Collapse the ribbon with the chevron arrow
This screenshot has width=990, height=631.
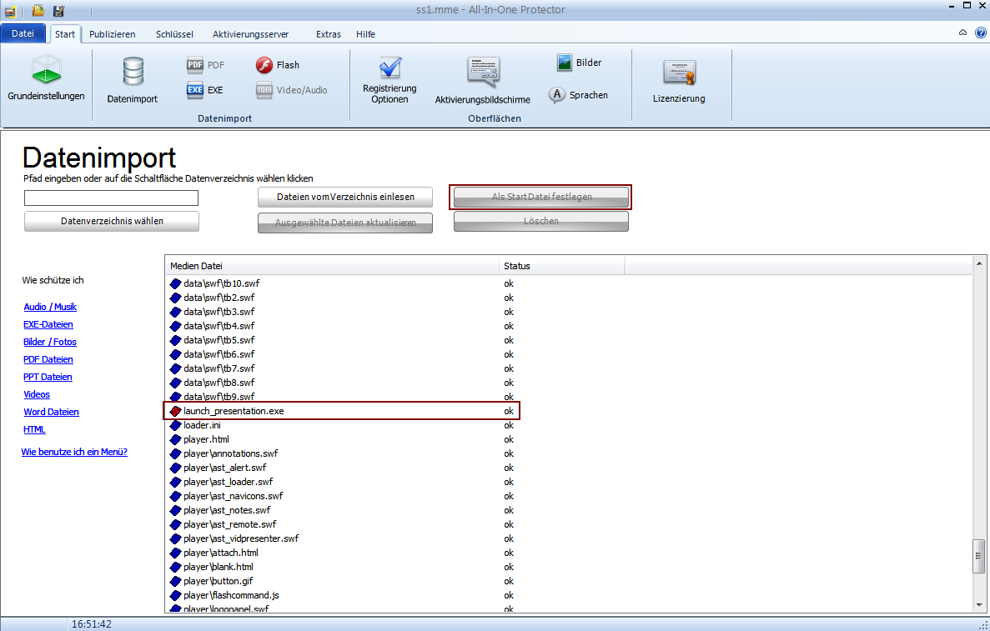[962, 33]
